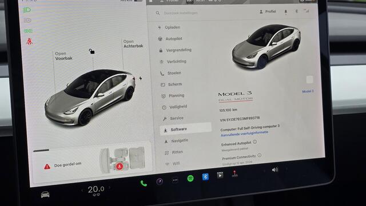Viewport: 366px width, 206px height.
Task: Tap Open Voorbak to open the frunk
Action: (63, 56)
